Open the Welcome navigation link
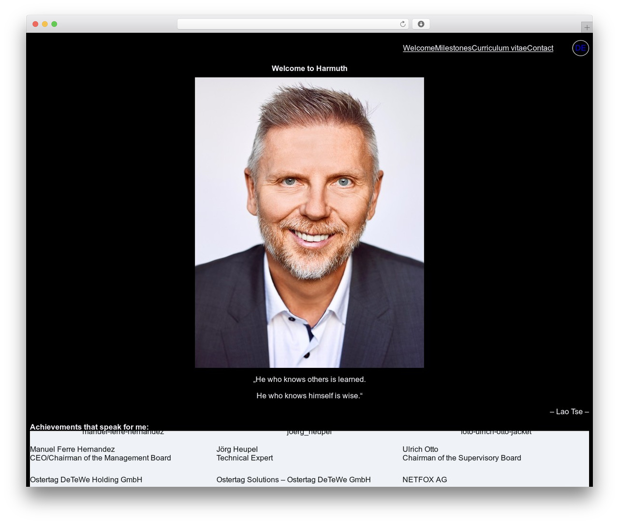This screenshot has height=524, width=619. click(x=419, y=48)
